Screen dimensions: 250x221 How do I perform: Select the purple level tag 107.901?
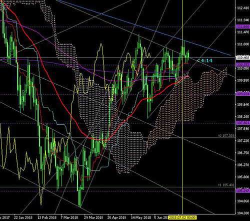(x=243, y=123)
